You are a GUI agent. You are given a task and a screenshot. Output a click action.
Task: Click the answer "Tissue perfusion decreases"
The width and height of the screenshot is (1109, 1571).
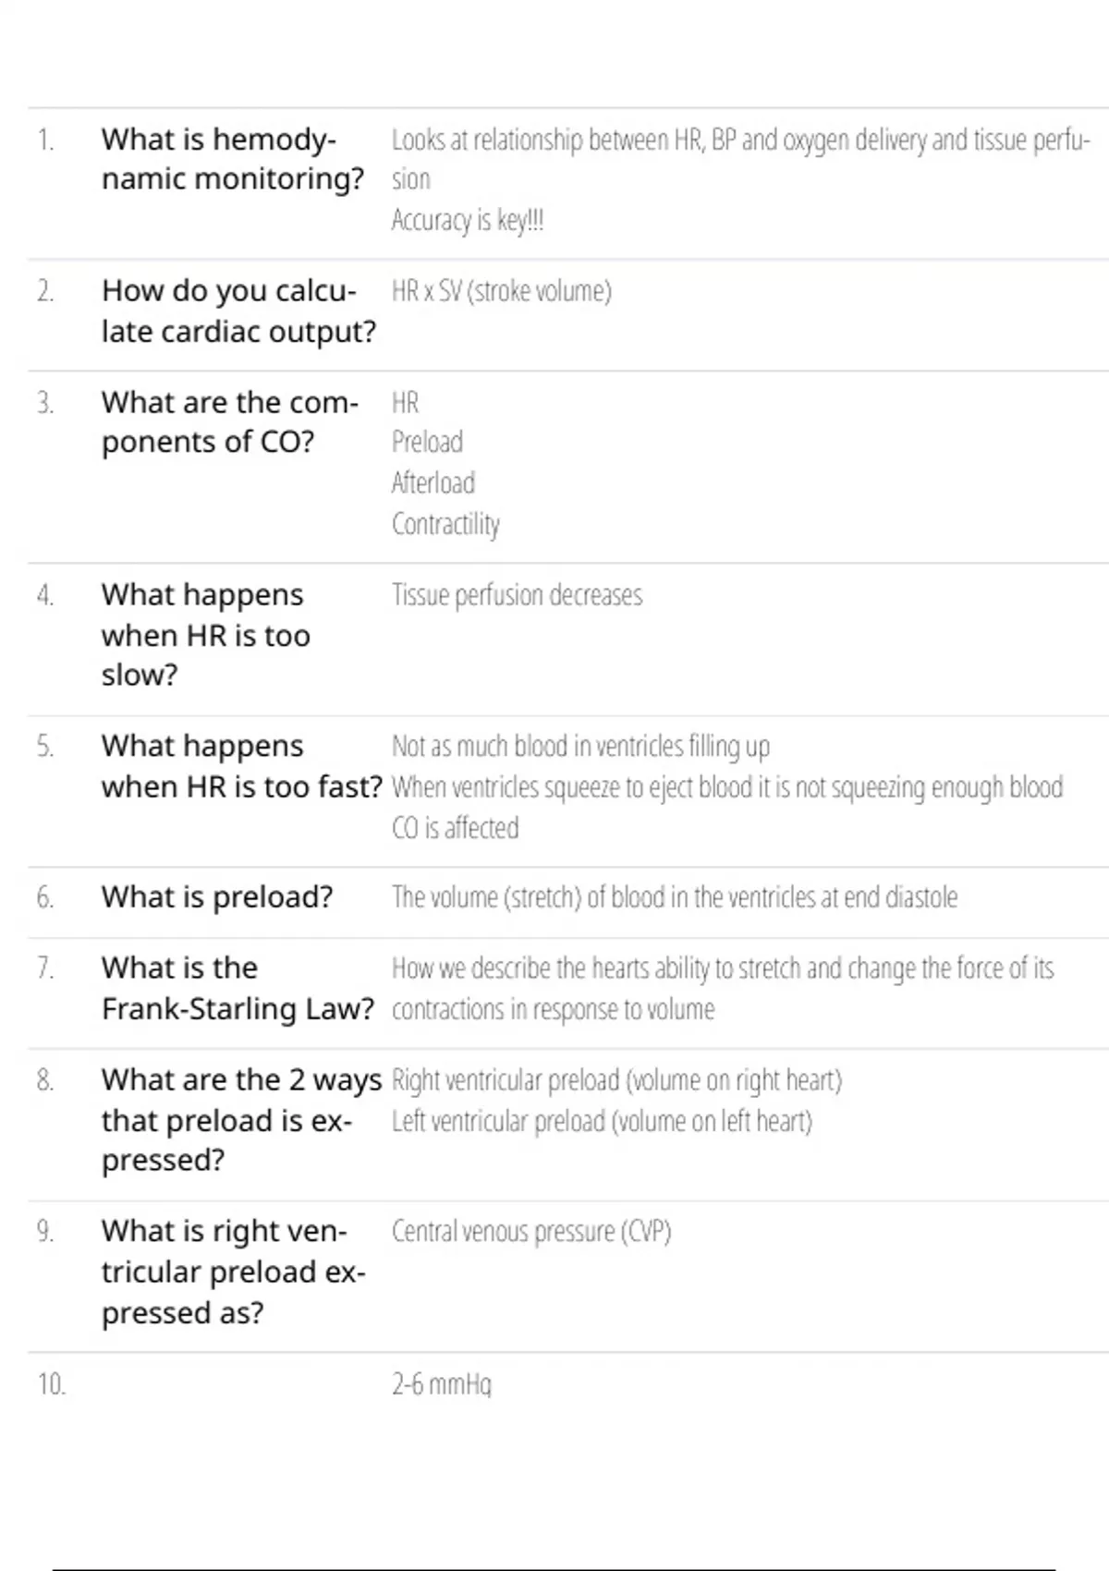(x=517, y=595)
